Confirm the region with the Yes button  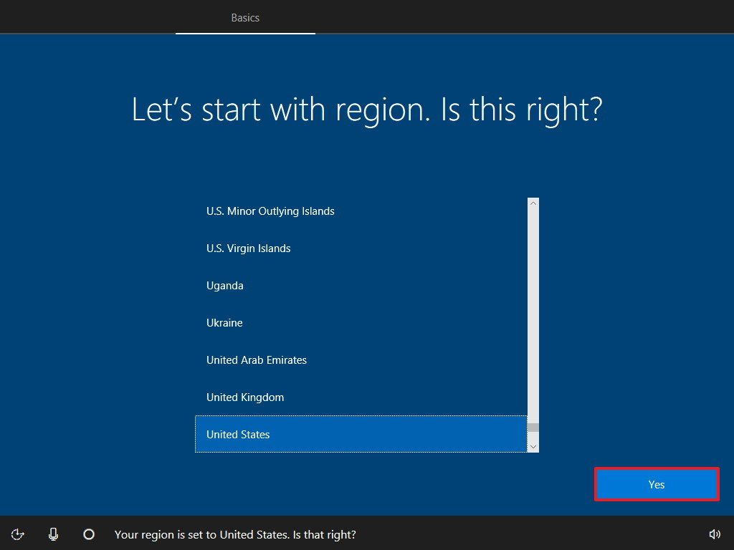pos(656,484)
